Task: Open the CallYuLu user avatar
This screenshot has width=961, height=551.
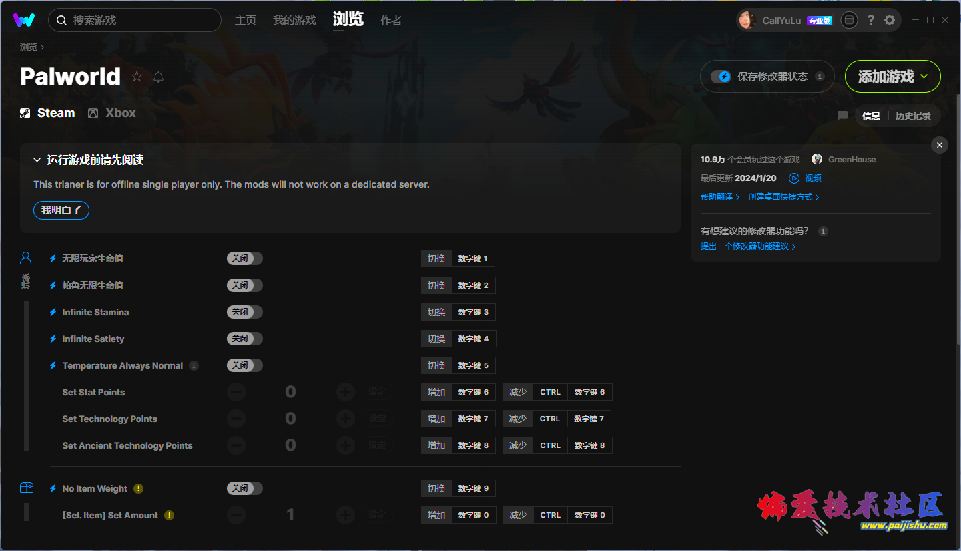Action: 747,21
